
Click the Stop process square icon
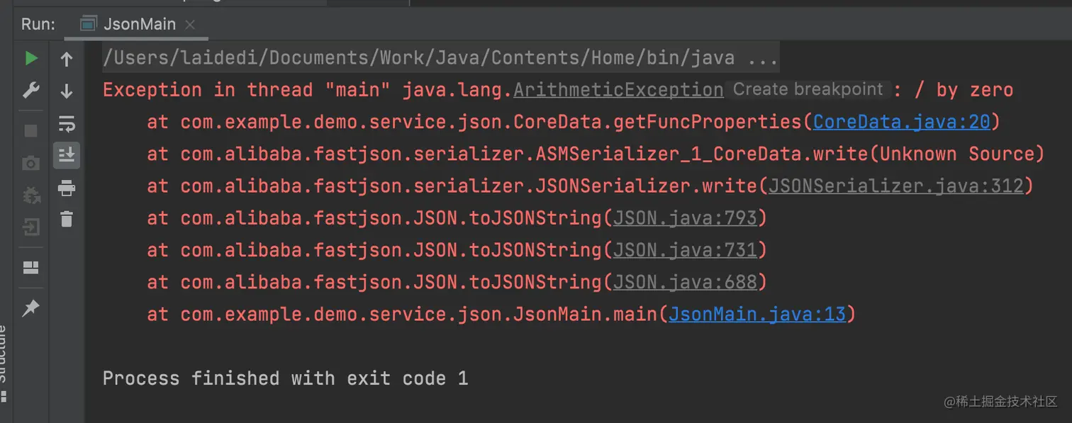click(x=30, y=130)
